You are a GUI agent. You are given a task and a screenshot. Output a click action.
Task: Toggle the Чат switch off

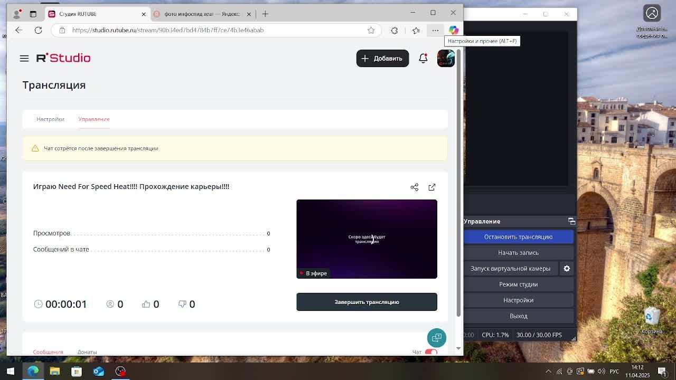click(431, 352)
